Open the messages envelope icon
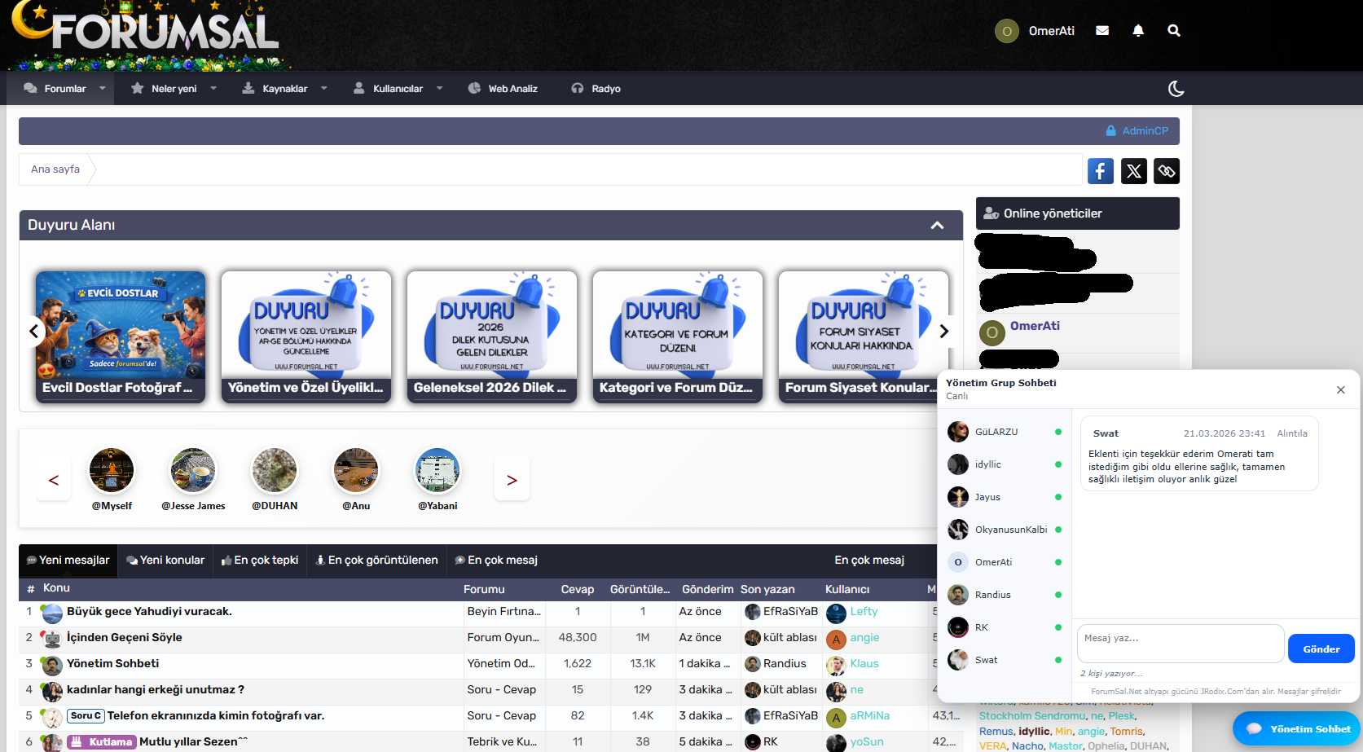Image resolution: width=1363 pixels, height=752 pixels. (x=1102, y=30)
